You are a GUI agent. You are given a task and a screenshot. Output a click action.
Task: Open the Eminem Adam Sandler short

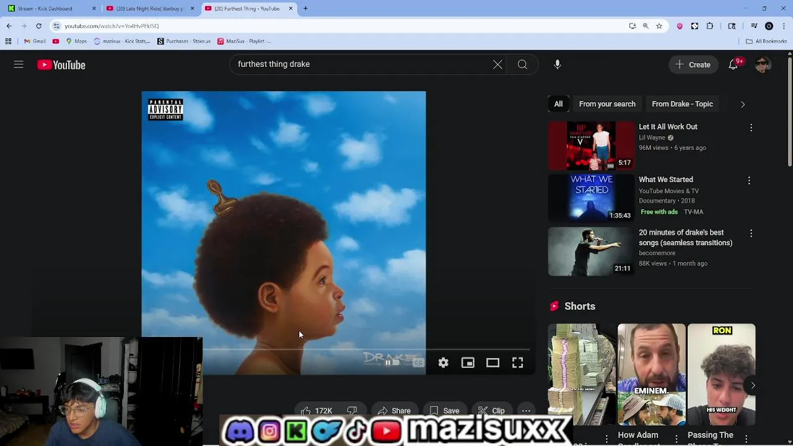click(652, 374)
